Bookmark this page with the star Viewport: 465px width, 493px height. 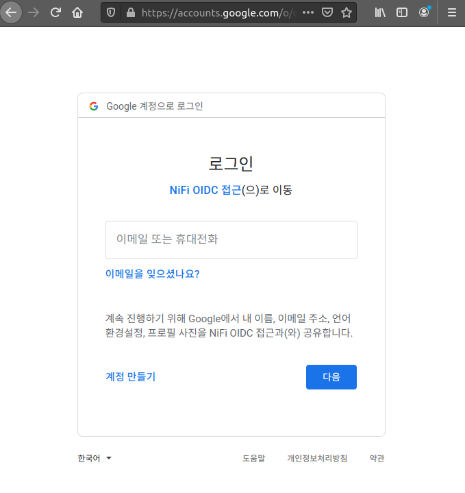pos(347,12)
